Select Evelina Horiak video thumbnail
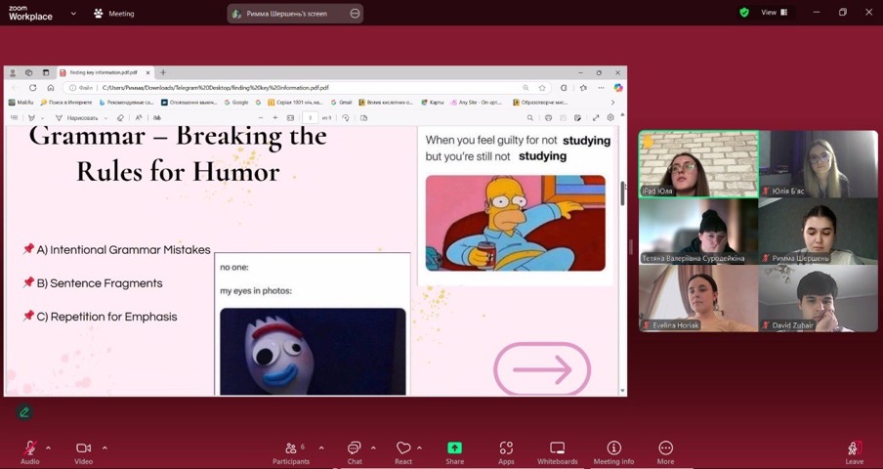883x469 pixels. pyautogui.click(x=698, y=298)
